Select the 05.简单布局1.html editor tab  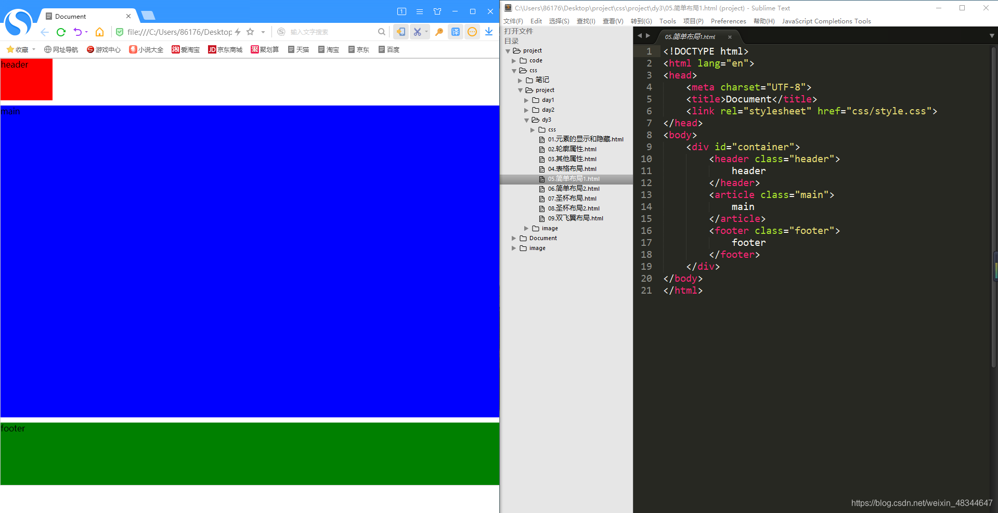pyautogui.click(x=690, y=37)
